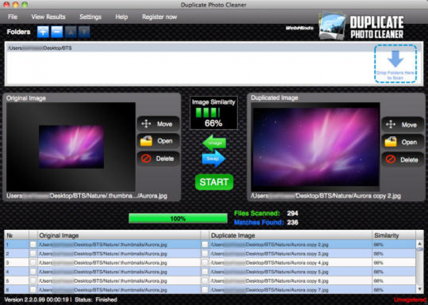
Task: Click the green Image arrow
Action: pos(215,143)
